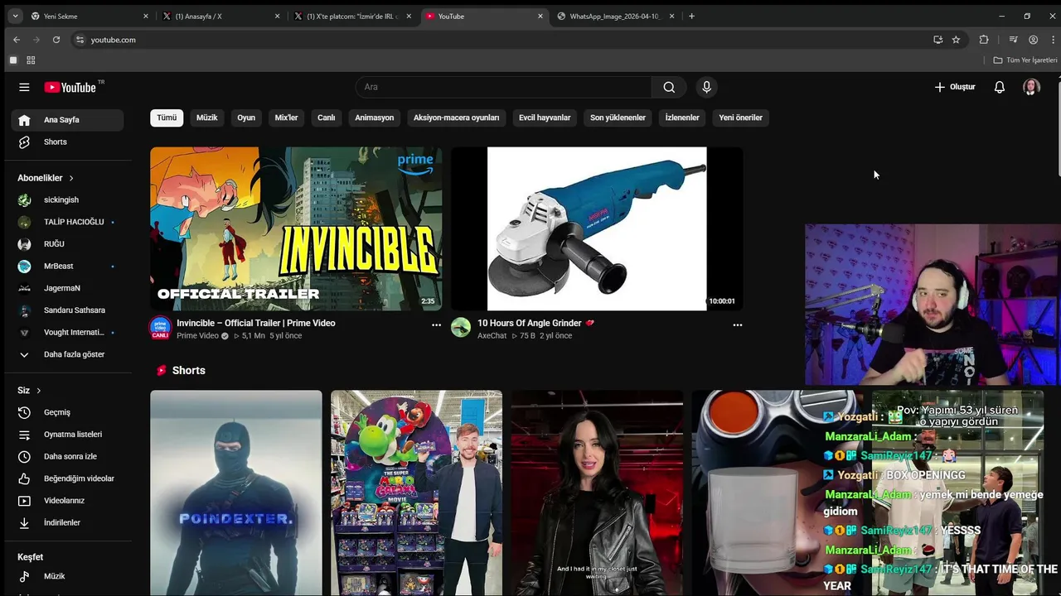
Task: Open the Super Mario Galaxy Shorts thumbnail
Action: (416, 493)
